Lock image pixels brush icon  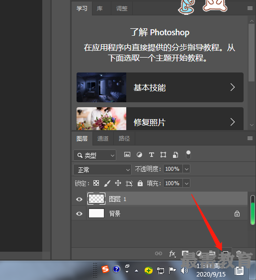(x=107, y=183)
